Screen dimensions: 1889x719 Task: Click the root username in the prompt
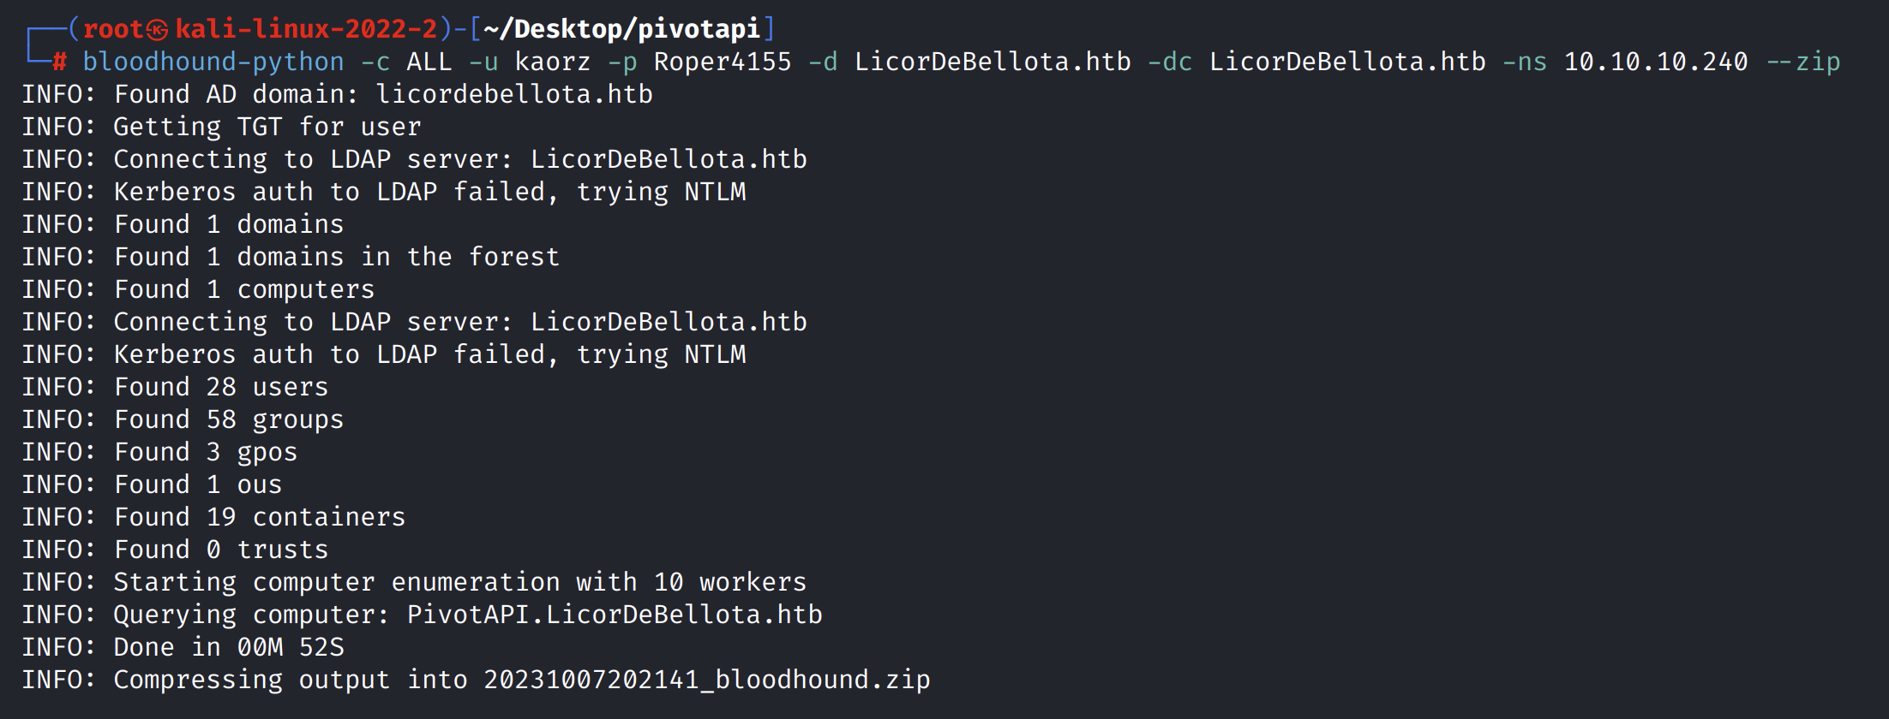(x=112, y=30)
